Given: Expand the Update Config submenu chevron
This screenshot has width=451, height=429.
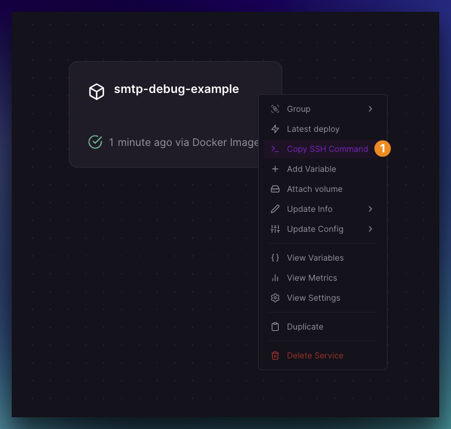Looking at the screenshot, I should pos(370,229).
